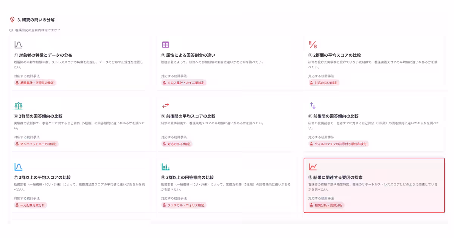Open the マンホイットニーのU検定 method tag

click(x=36, y=144)
